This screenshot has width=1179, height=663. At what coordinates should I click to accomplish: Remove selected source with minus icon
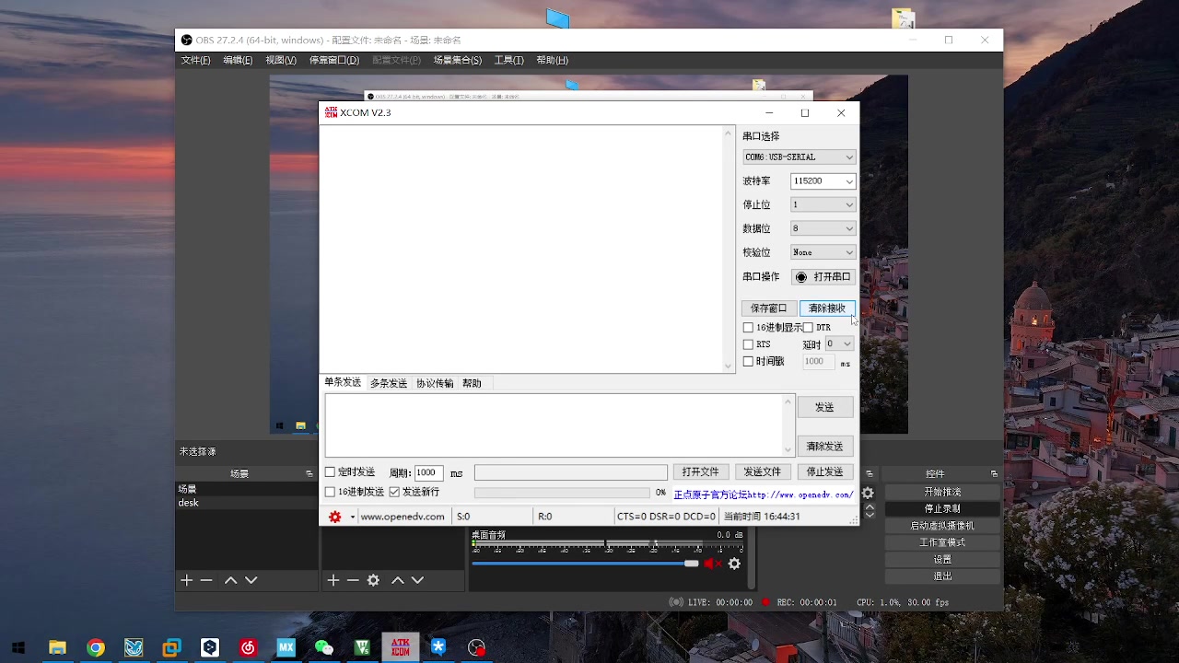coord(353,580)
